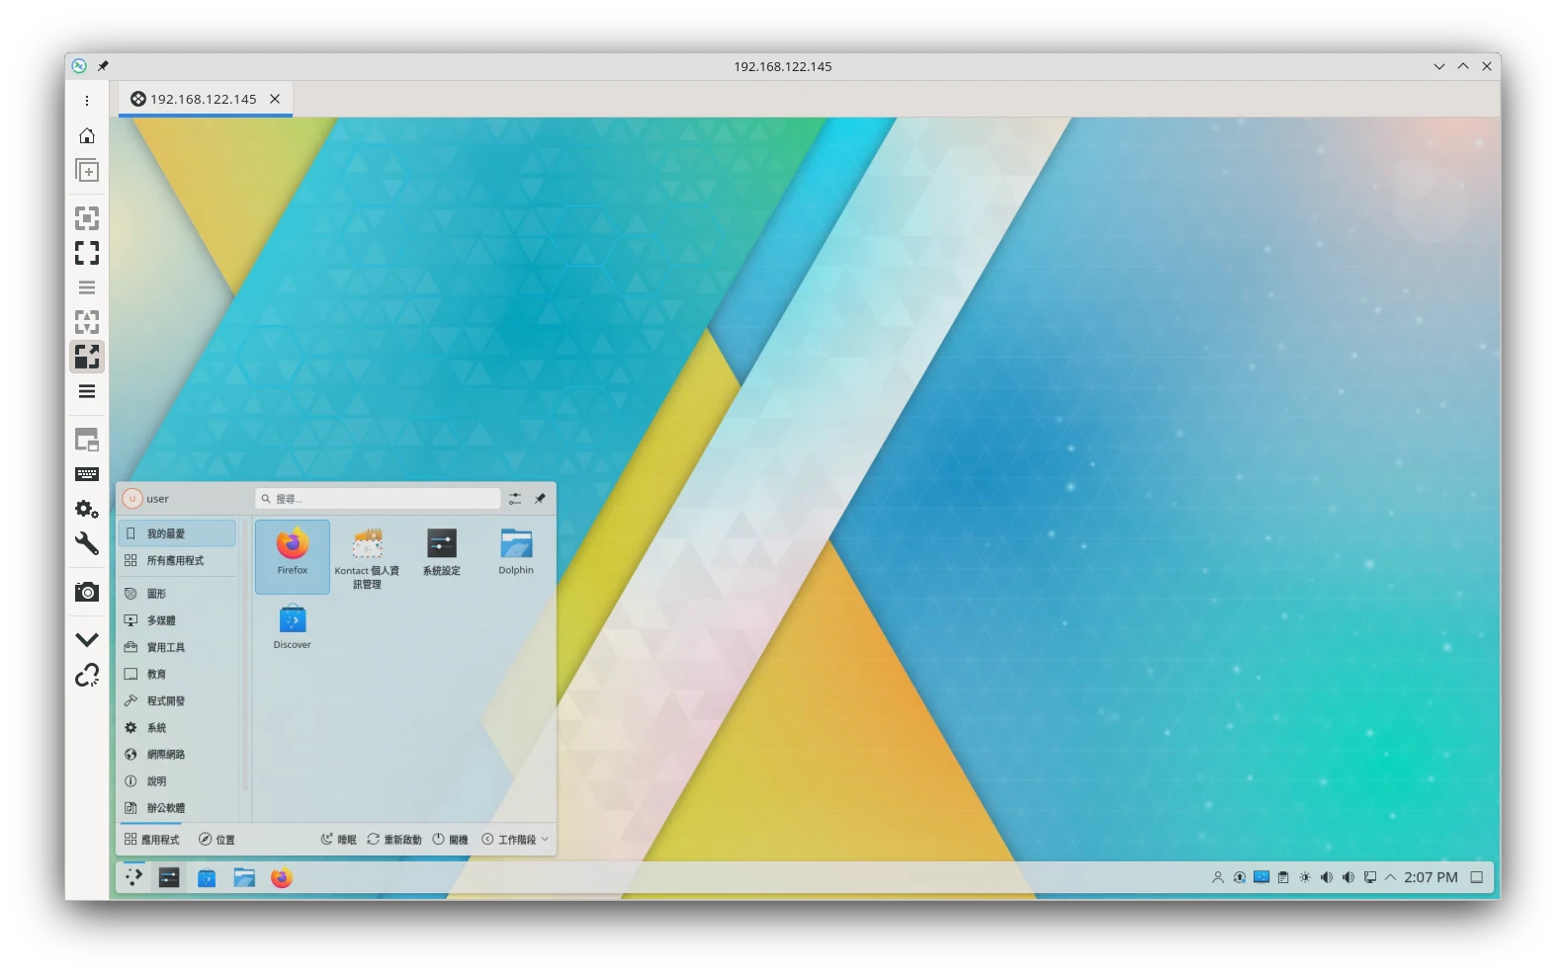Viewport: 1566px width, 977px height.
Task: Click the 重新啟動 restart button
Action: 393,840
